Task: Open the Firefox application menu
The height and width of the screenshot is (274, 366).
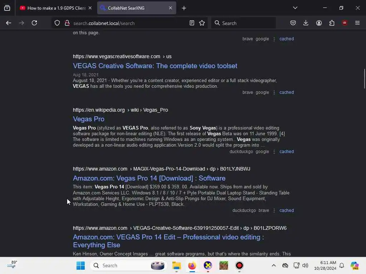Action: point(357,23)
